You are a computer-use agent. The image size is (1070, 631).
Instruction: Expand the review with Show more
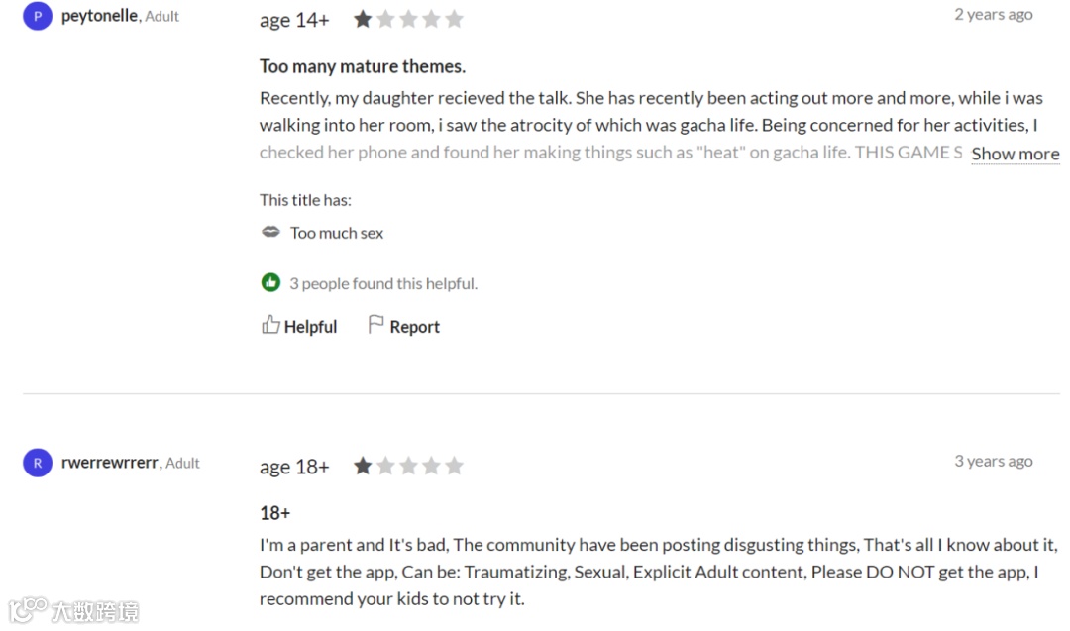pyautogui.click(x=1015, y=154)
